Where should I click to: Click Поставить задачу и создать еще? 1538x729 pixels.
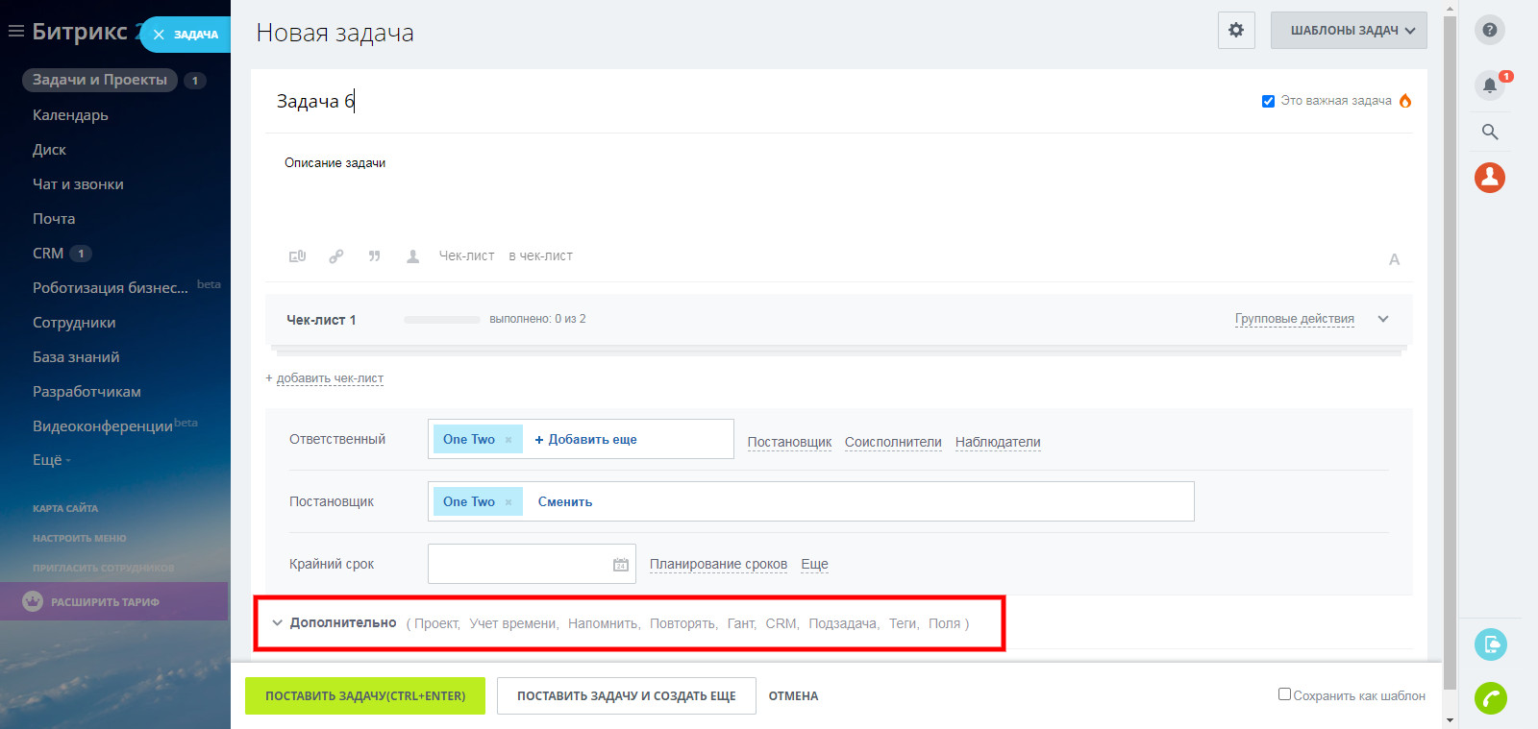(627, 696)
